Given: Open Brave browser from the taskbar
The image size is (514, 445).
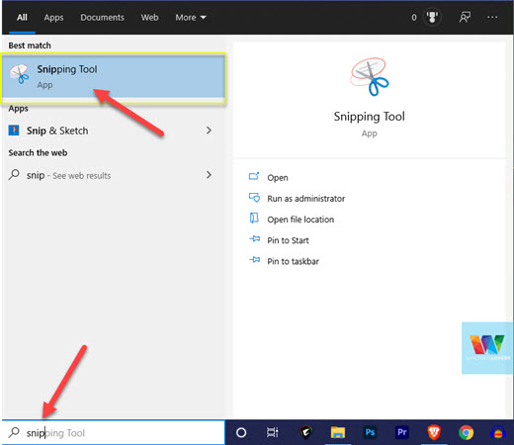Looking at the screenshot, I should [x=434, y=432].
